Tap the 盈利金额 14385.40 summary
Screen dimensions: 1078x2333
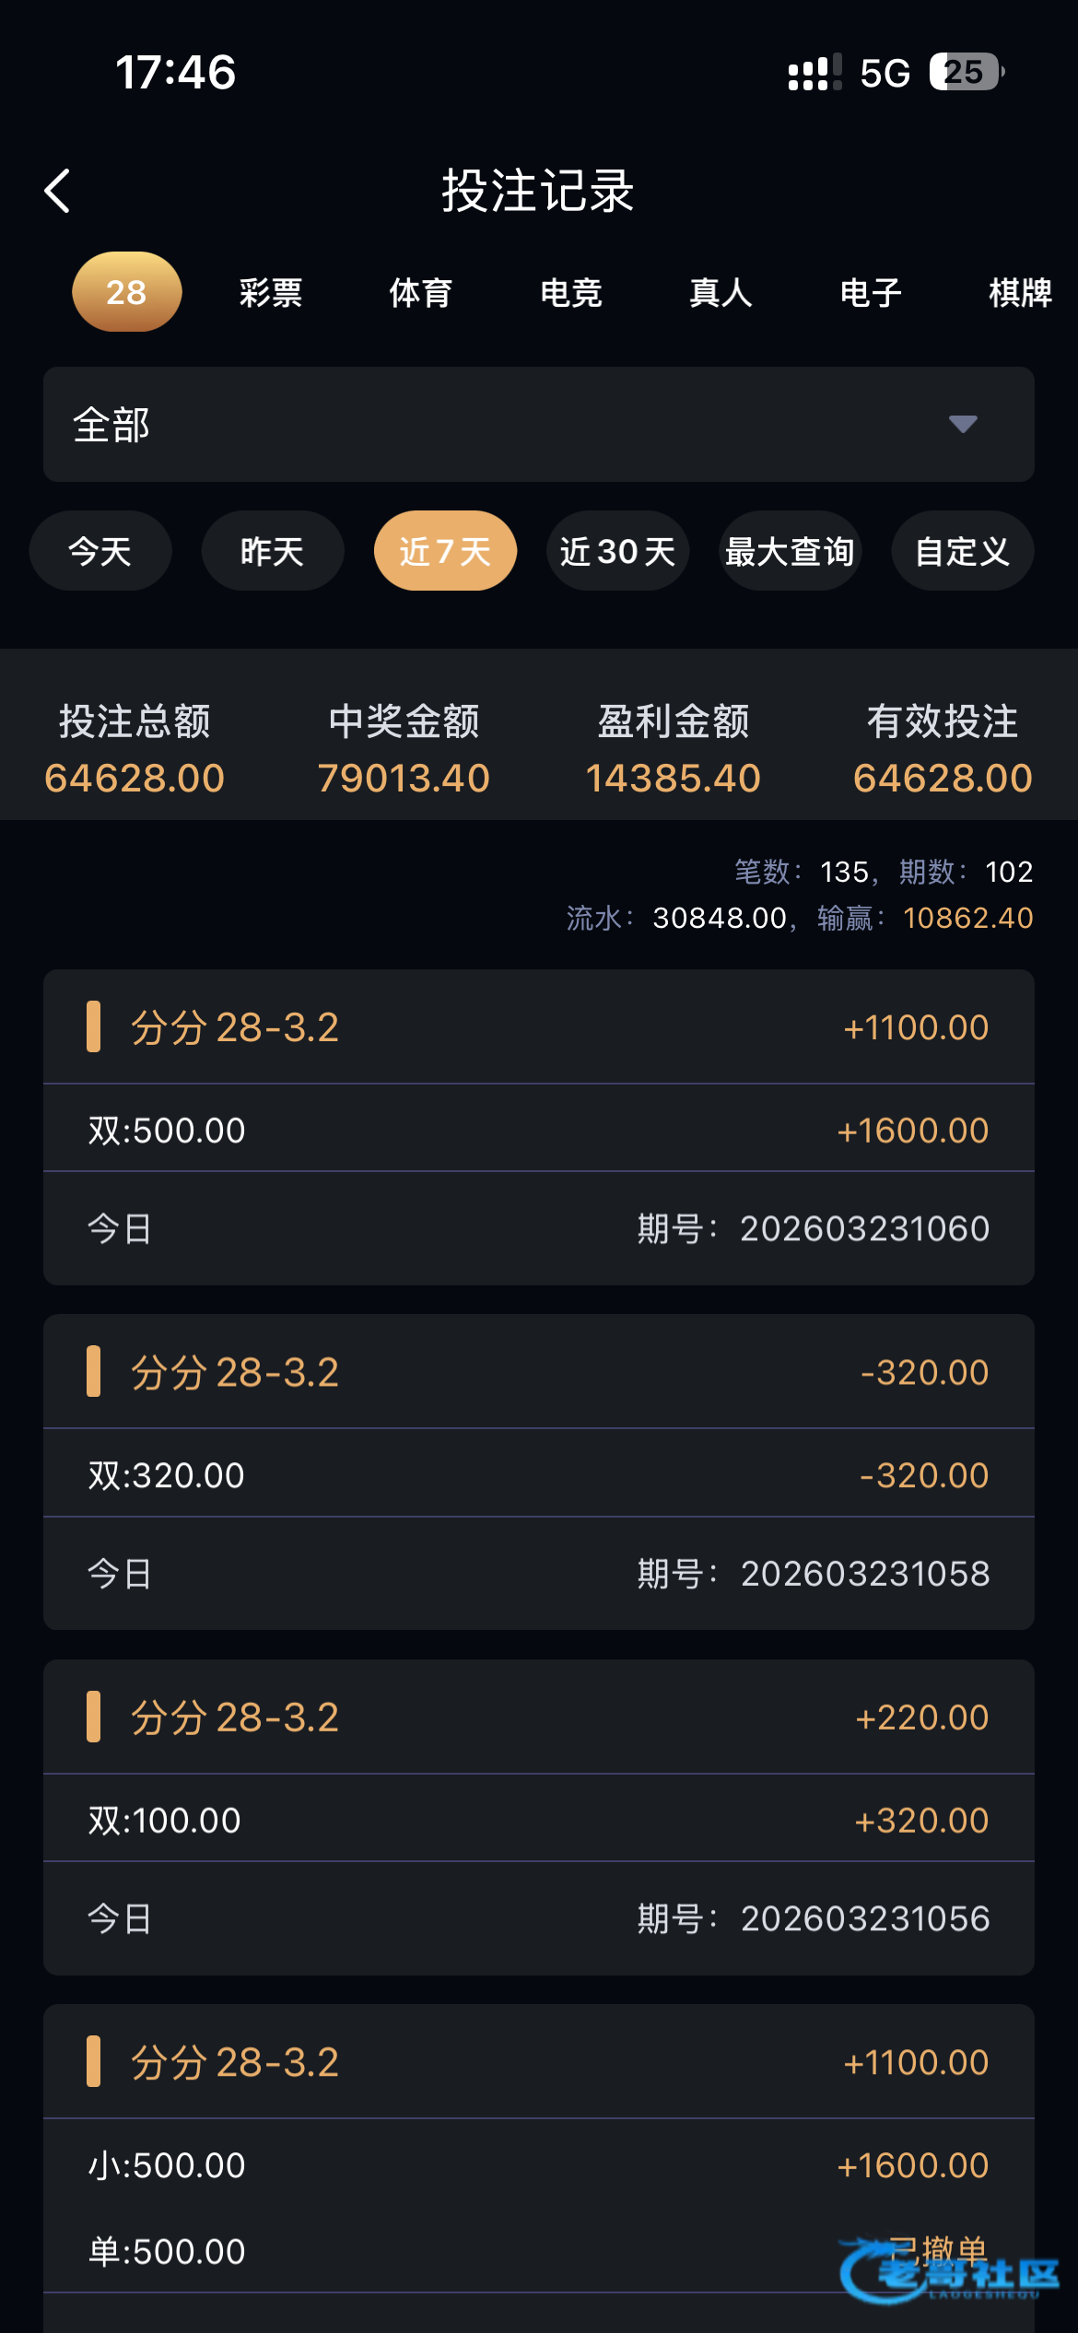(673, 748)
